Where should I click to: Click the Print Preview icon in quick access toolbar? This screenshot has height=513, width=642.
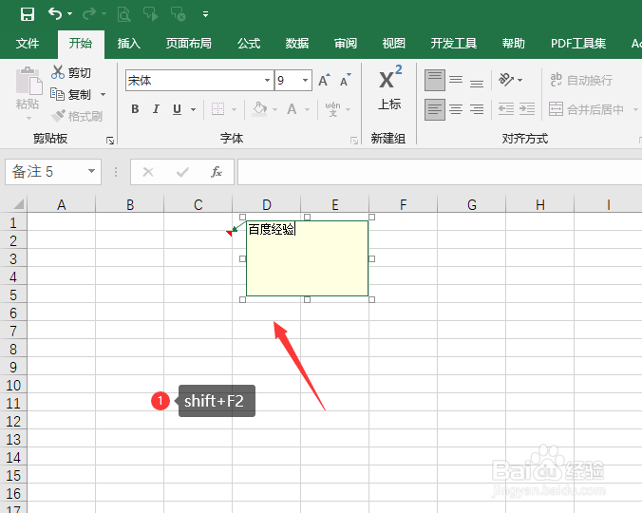tap(123, 15)
